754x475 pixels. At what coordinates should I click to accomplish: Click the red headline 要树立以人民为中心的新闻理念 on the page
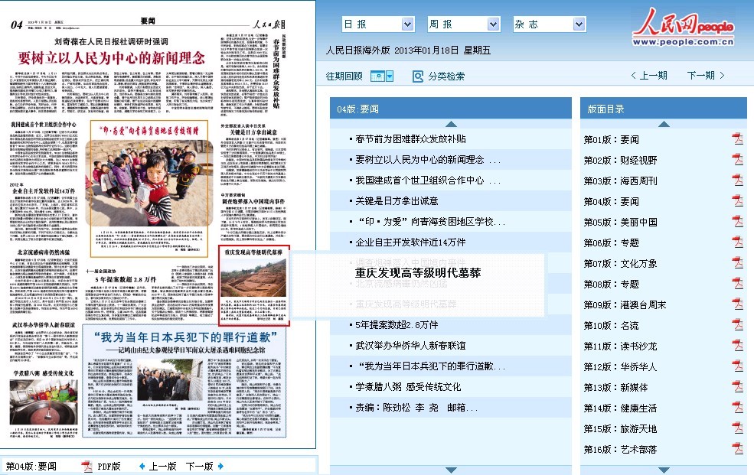point(112,58)
